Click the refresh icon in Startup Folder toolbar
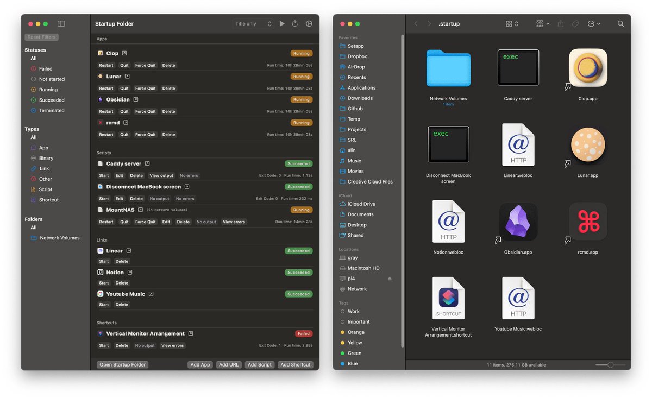Screen dimensions: 652x398 click(x=295, y=24)
